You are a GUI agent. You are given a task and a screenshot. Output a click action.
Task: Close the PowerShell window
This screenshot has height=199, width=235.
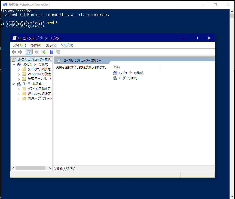tap(228, 5)
